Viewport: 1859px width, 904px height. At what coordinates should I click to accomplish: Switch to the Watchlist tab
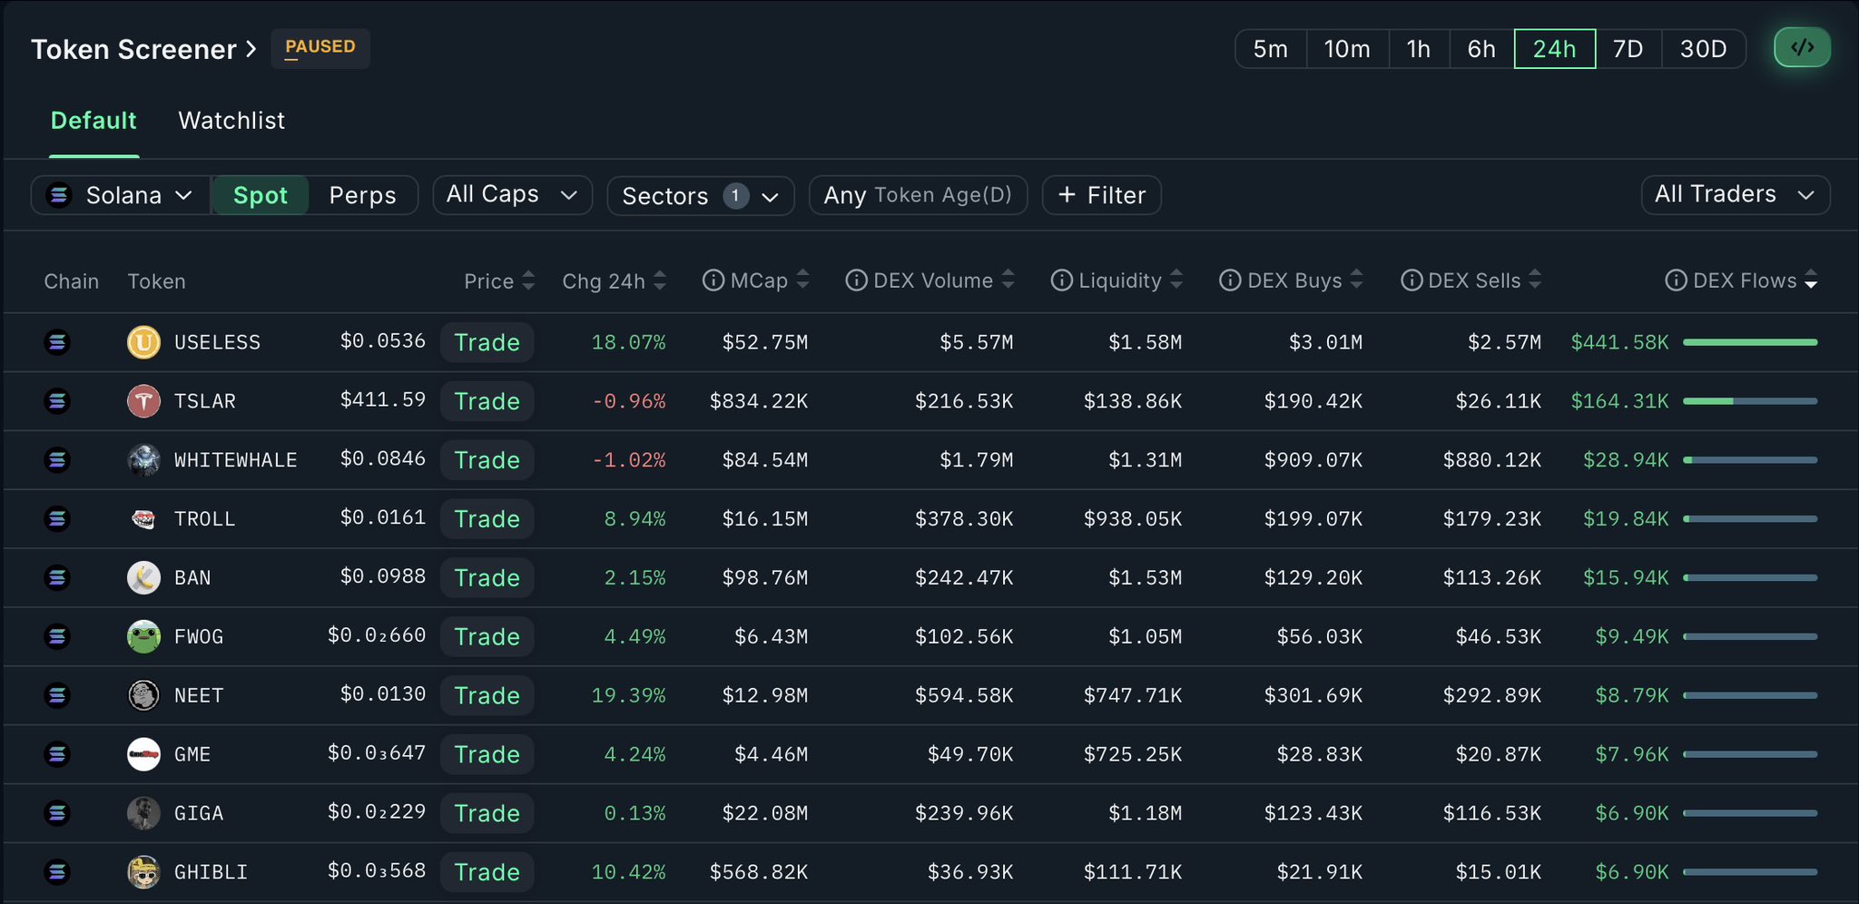pos(231,121)
